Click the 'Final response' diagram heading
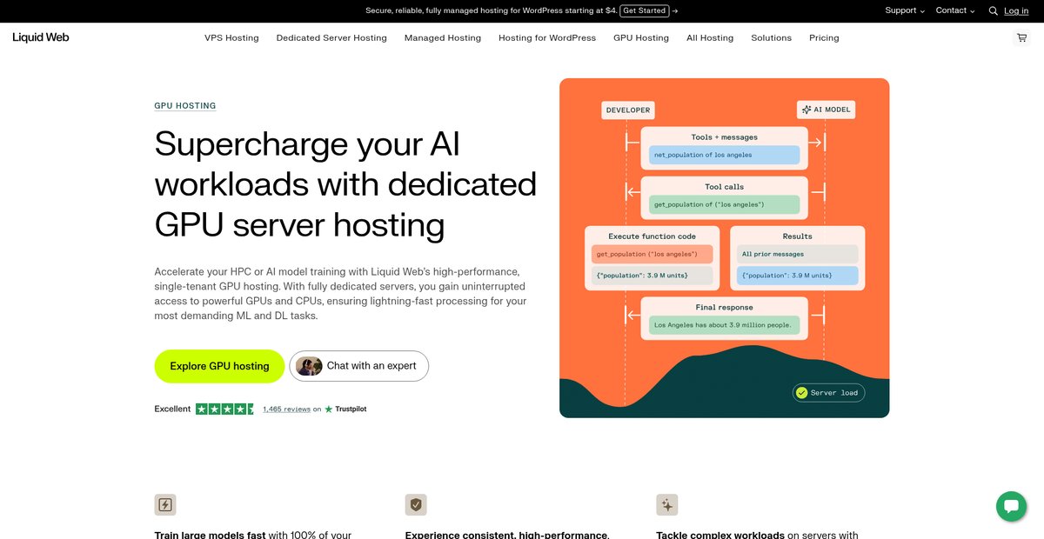Screen dimensions: 1044x539 724,308
